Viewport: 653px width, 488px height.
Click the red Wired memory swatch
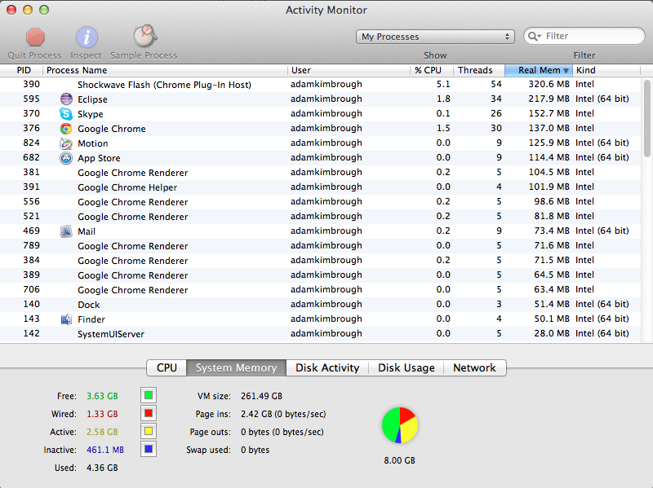point(149,414)
